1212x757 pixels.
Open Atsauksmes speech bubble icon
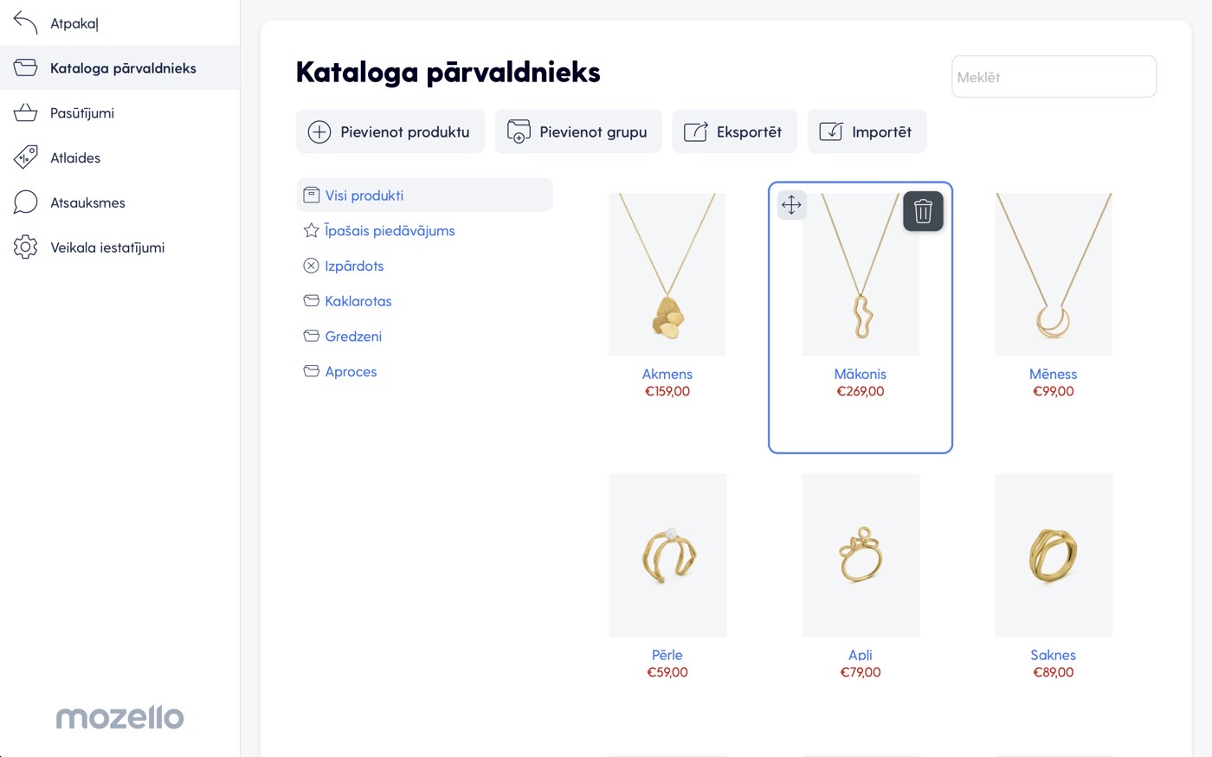click(26, 202)
